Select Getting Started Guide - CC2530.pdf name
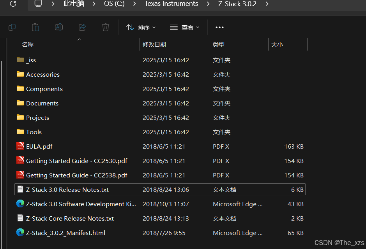 [77, 161]
